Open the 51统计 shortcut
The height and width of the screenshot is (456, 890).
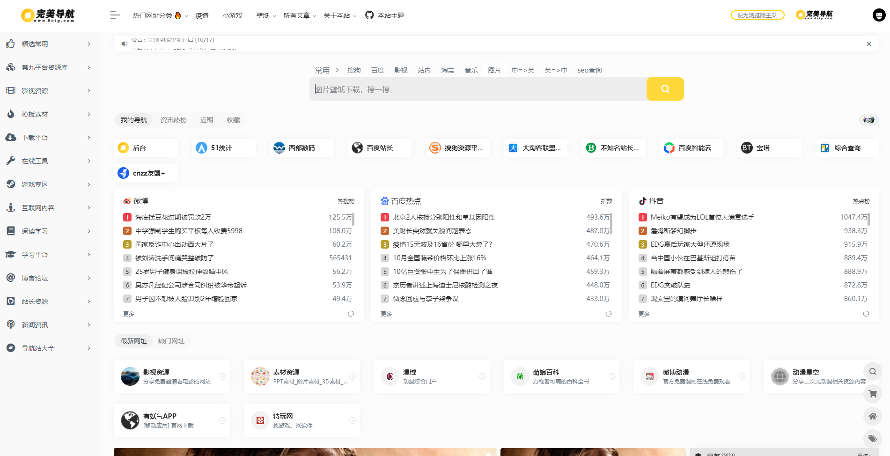[x=224, y=148]
